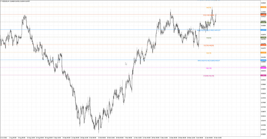Click the red-orange 0.62256 price tag
The width and height of the screenshot is (267, 139).
pyautogui.click(x=263, y=45)
